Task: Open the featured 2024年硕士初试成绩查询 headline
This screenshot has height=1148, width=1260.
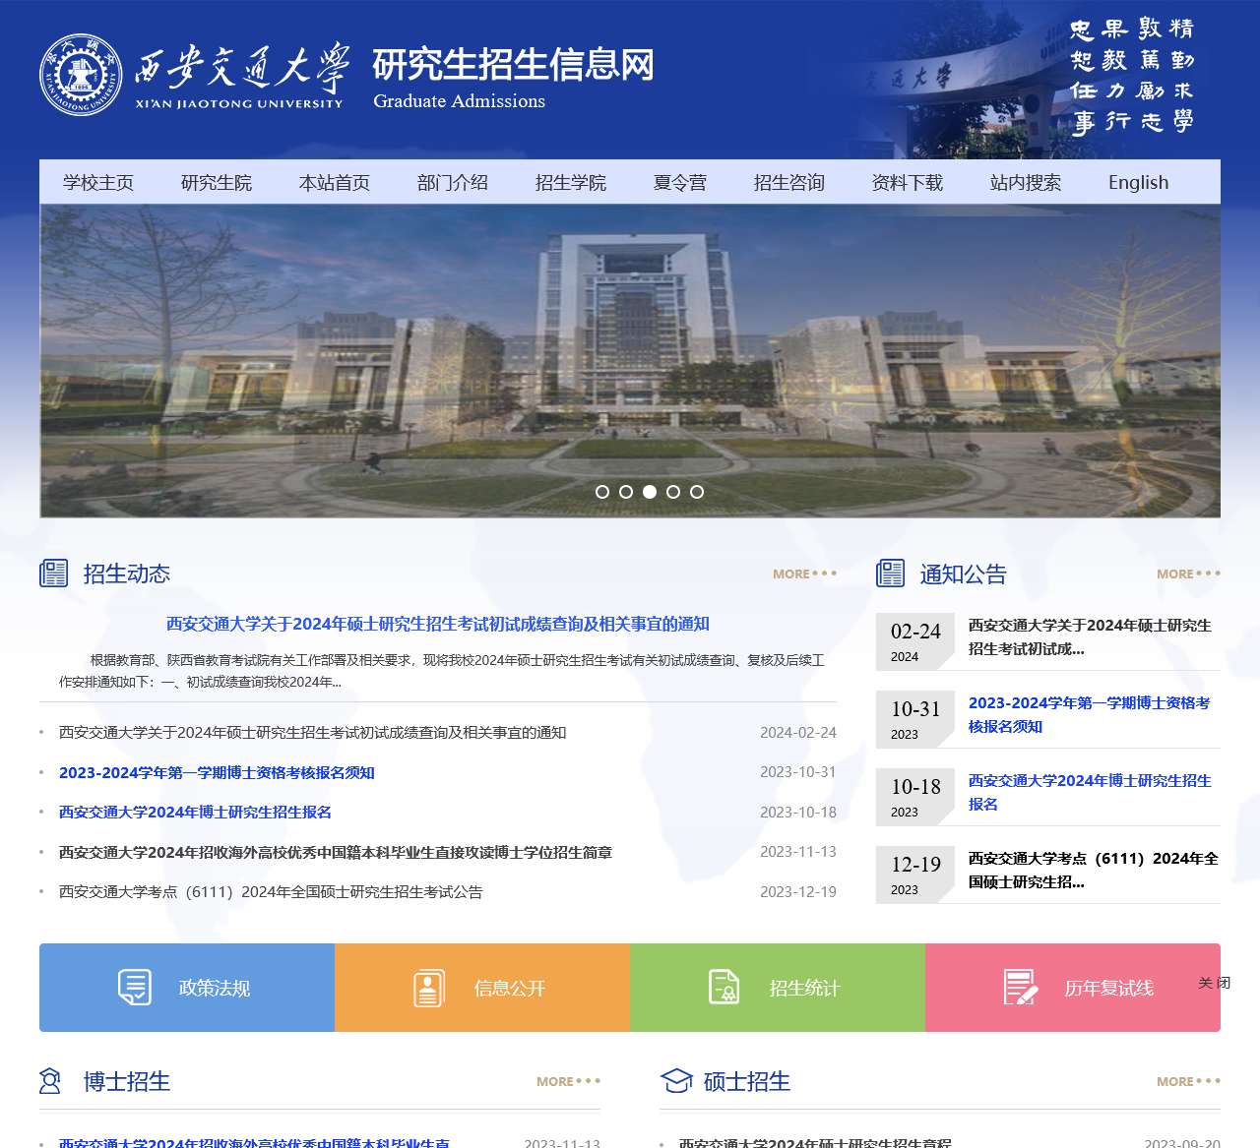Action: pyautogui.click(x=438, y=624)
